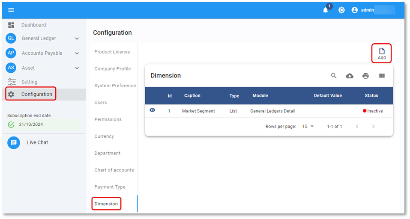Open the rows per page dropdown
This screenshot has width=410, height=219.
pos(308,127)
